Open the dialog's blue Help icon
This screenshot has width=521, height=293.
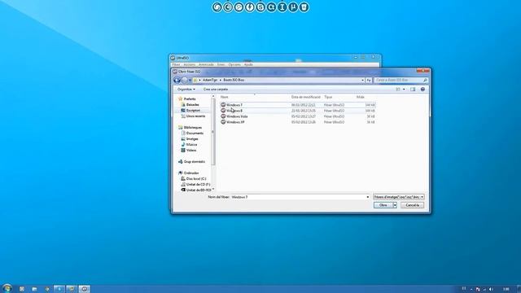422,90
